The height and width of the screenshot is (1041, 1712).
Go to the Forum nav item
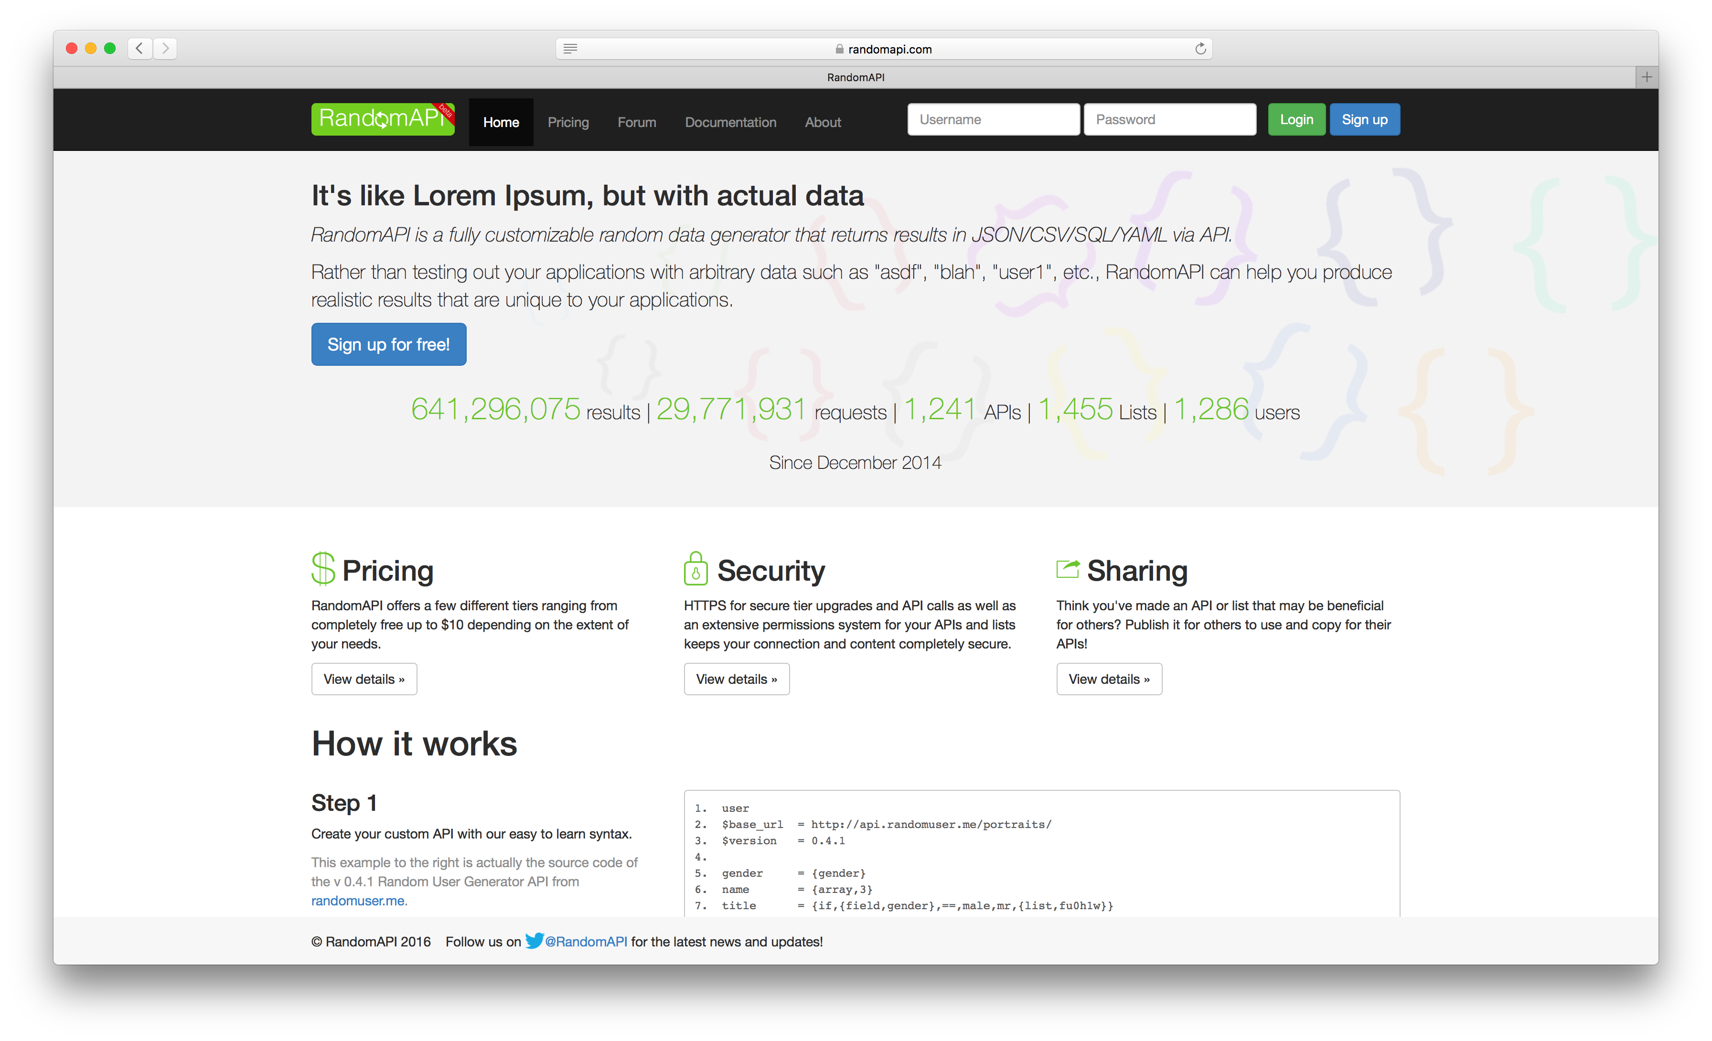pyautogui.click(x=636, y=122)
